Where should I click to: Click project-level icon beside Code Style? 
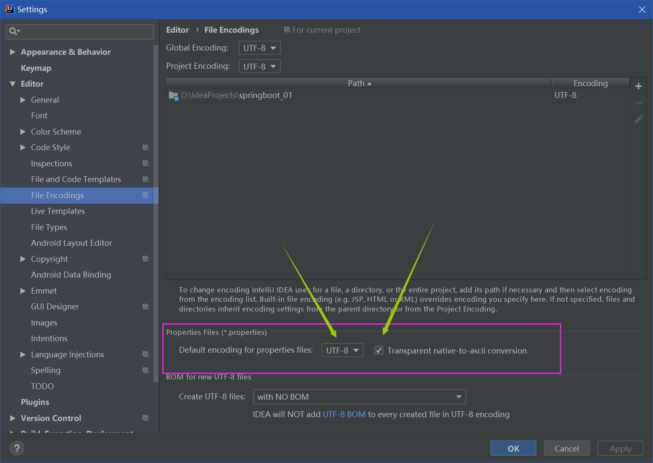(145, 148)
